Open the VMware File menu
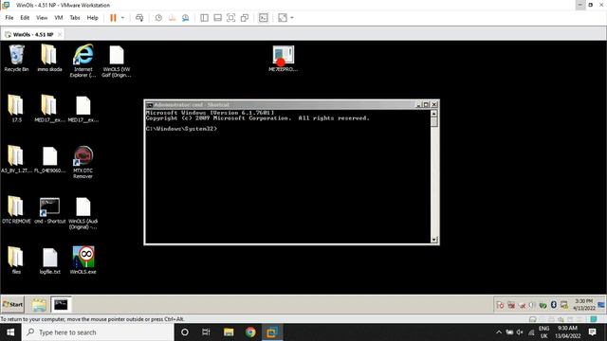 pos(9,18)
